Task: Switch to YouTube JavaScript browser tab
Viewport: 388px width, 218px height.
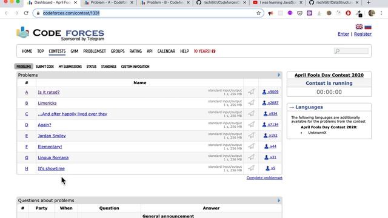Action: [x=278, y=2]
